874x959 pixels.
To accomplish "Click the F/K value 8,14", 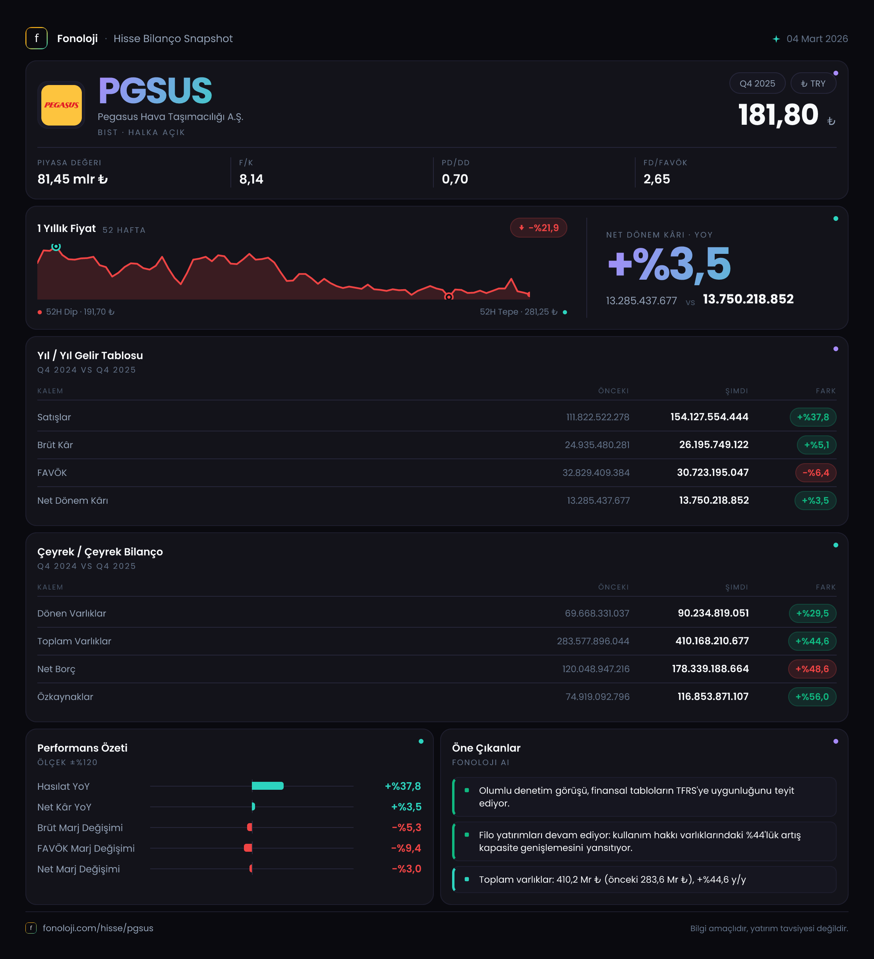I will (x=251, y=179).
